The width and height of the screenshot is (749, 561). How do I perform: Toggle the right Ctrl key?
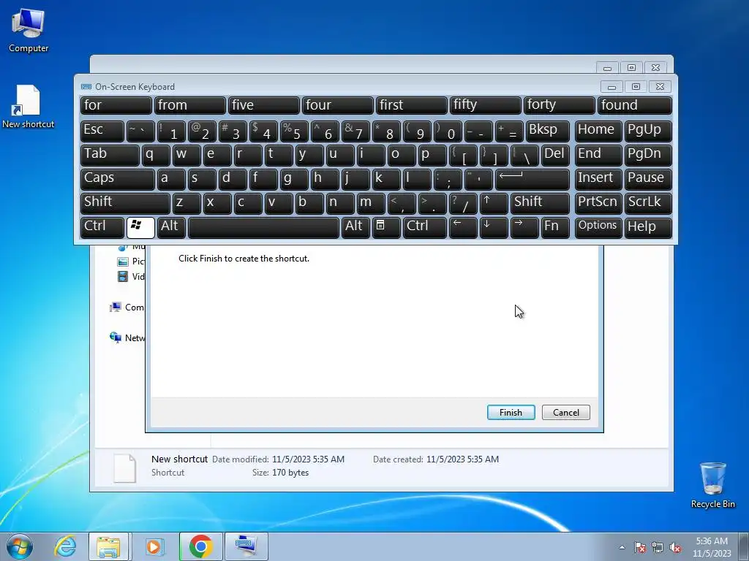tap(425, 227)
